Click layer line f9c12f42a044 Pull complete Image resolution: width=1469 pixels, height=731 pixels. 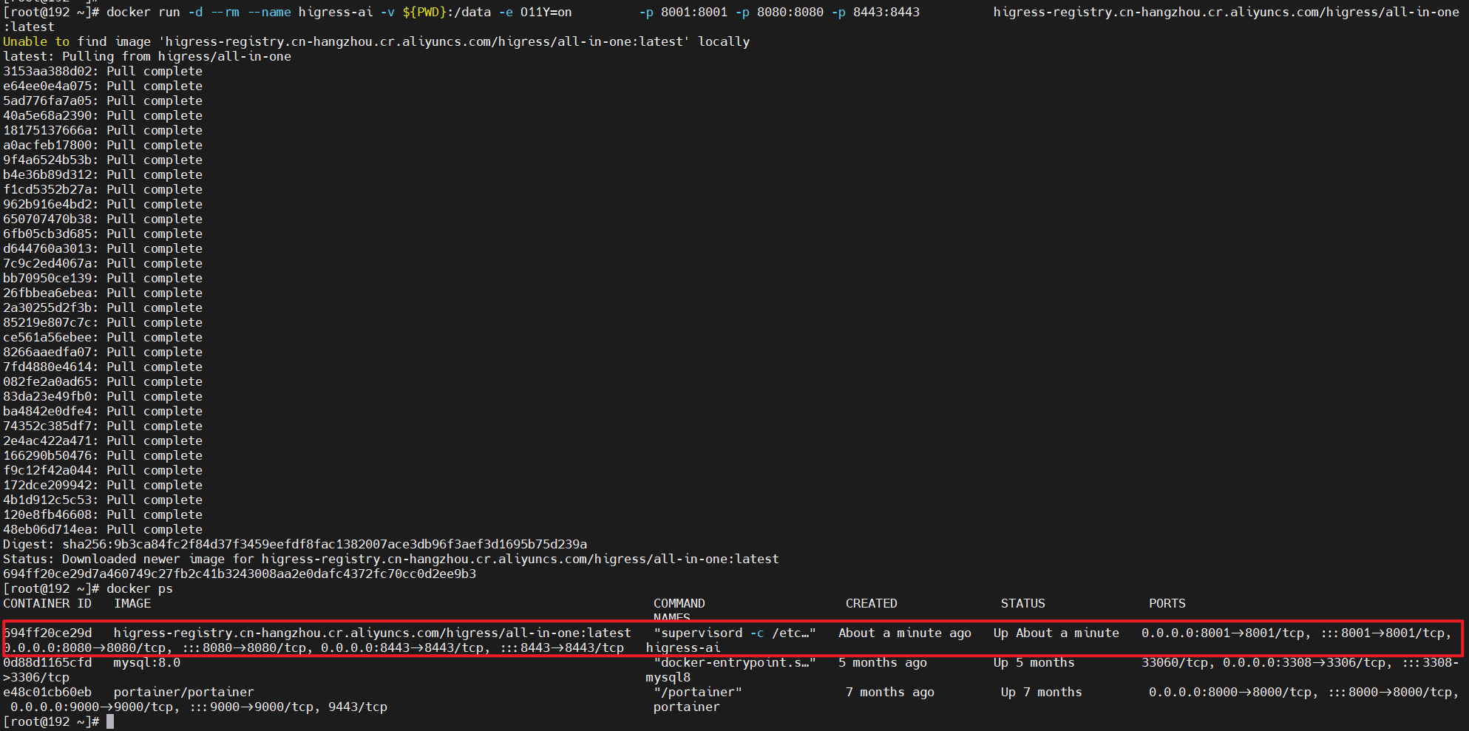(103, 470)
